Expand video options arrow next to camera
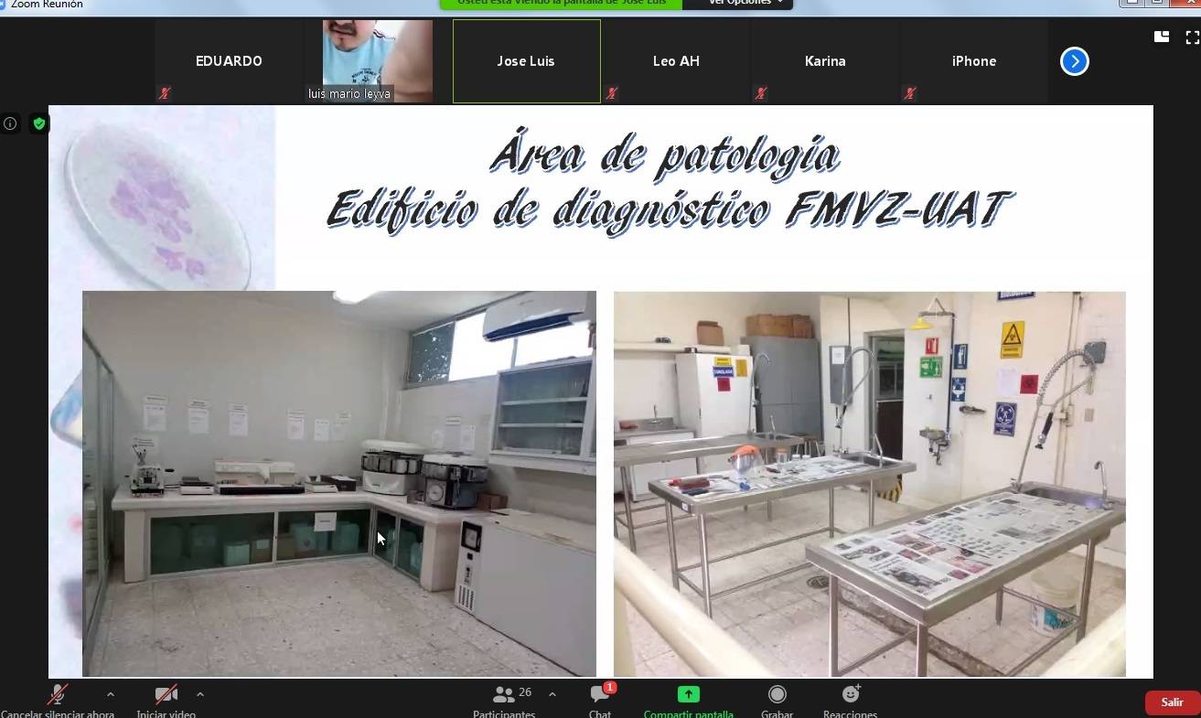The height and width of the screenshot is (718, 1201). point(200,694)
